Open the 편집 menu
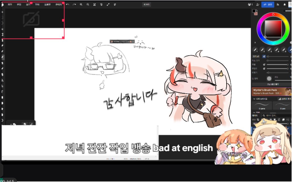This screenshot has width=292, height=182. tap(19, 4)
